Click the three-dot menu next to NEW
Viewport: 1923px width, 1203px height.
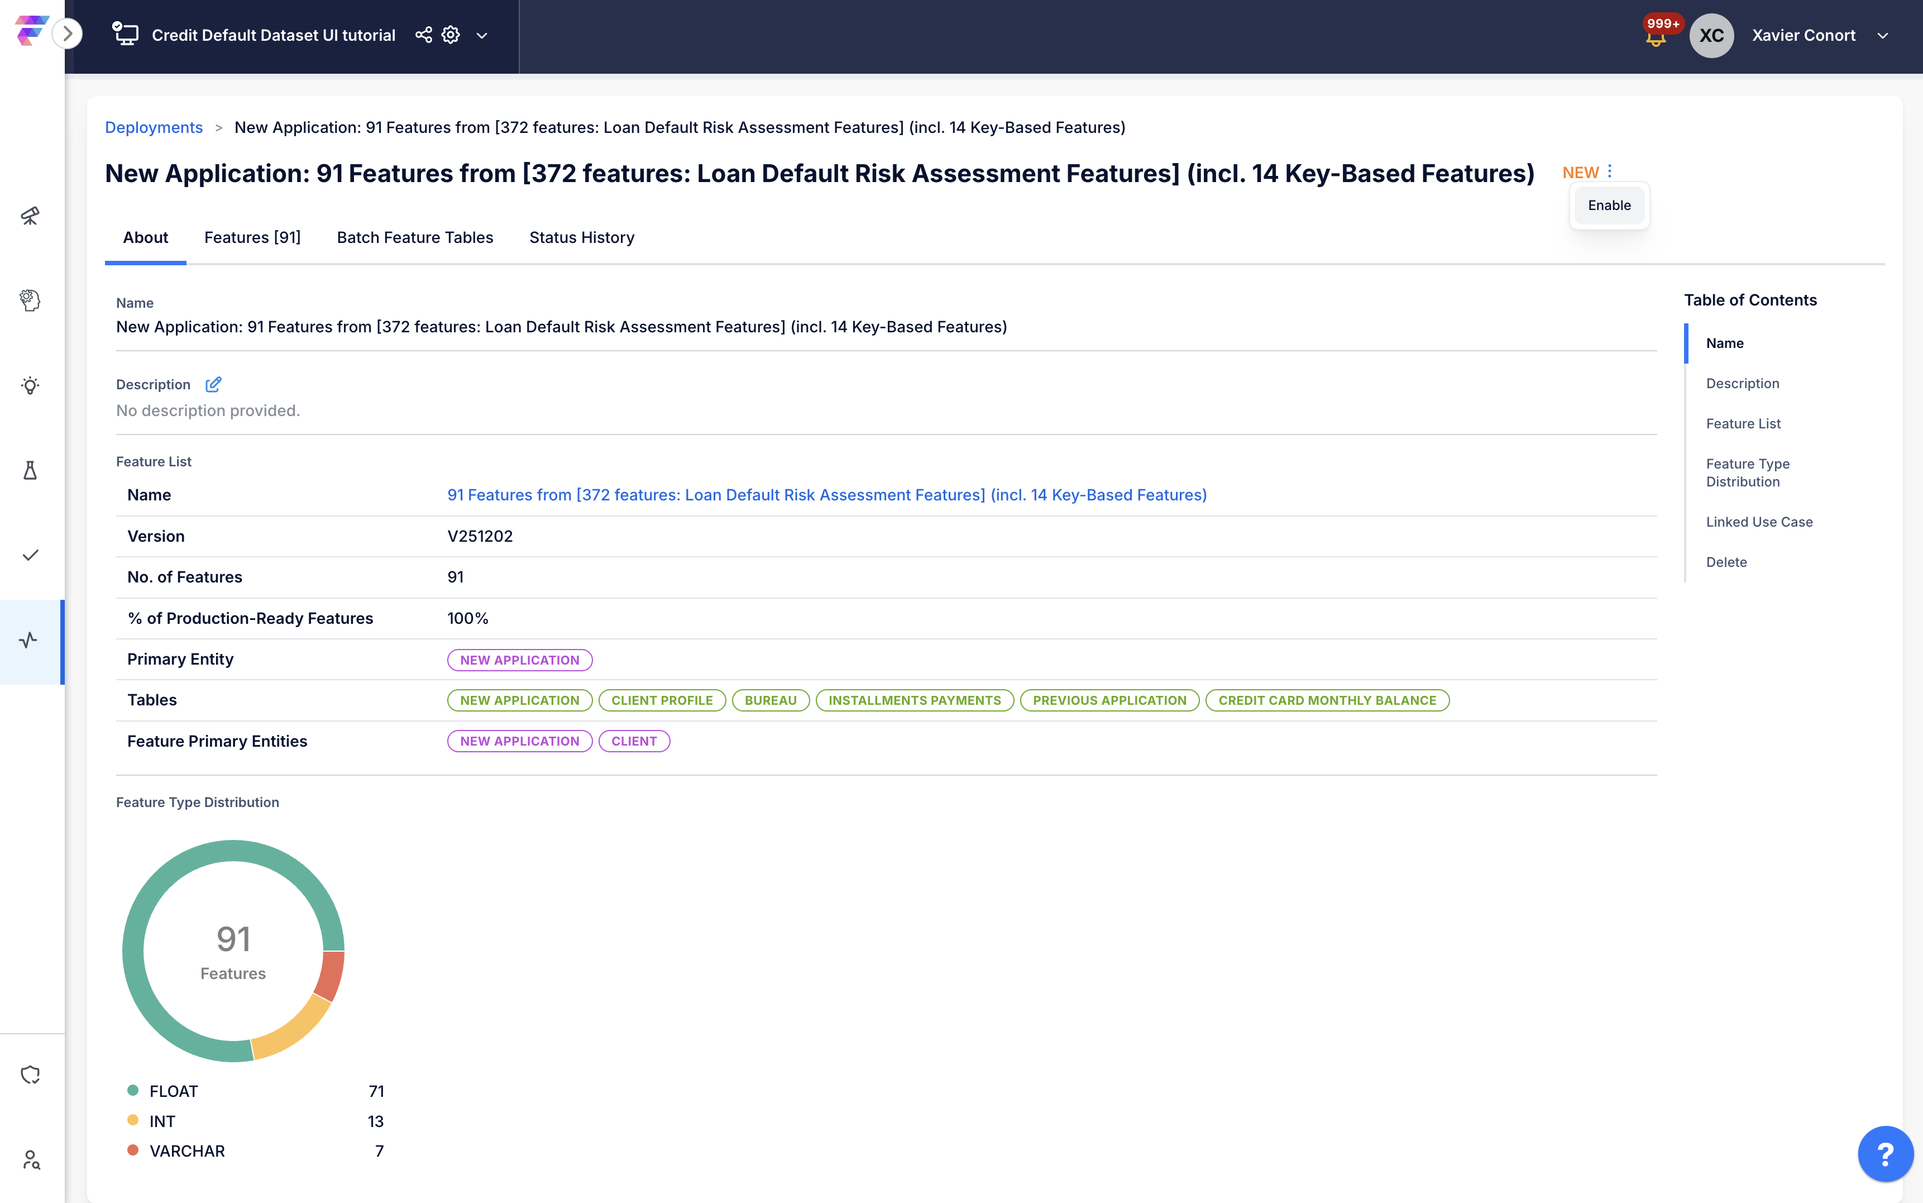tap(1610, 172)
